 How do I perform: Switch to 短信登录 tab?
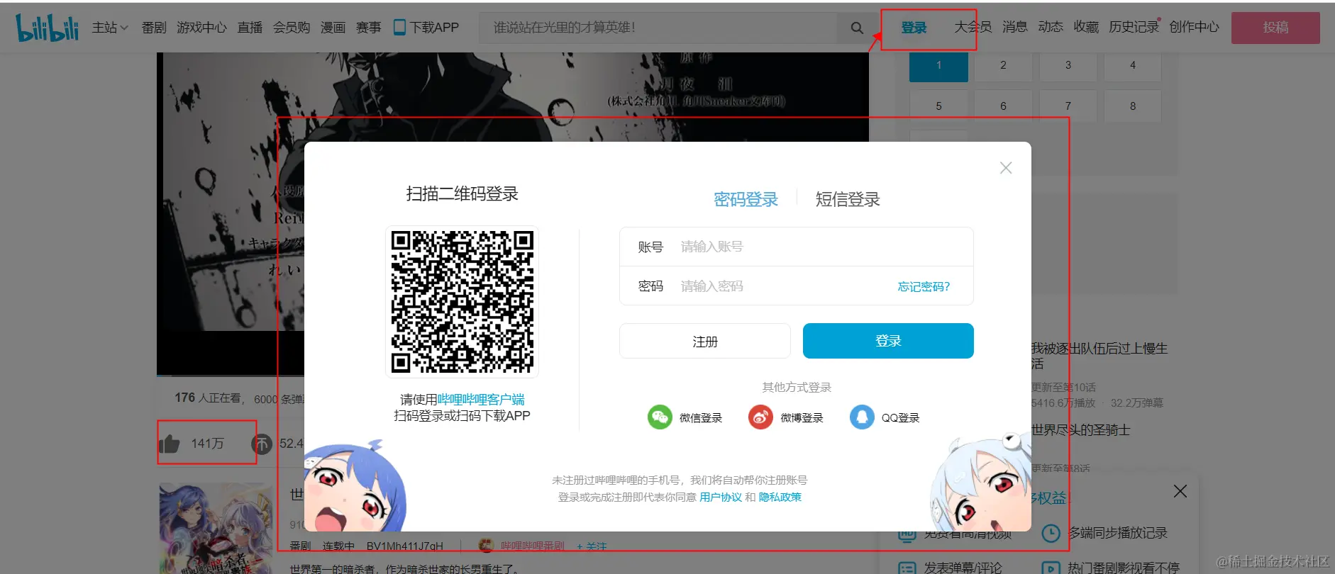(848, 199)
